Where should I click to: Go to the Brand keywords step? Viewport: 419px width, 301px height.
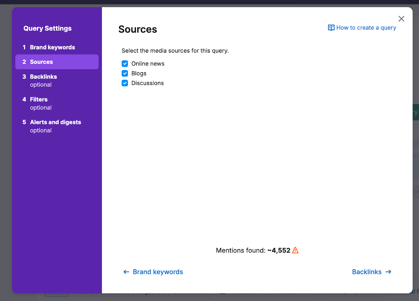coord(52,47)
